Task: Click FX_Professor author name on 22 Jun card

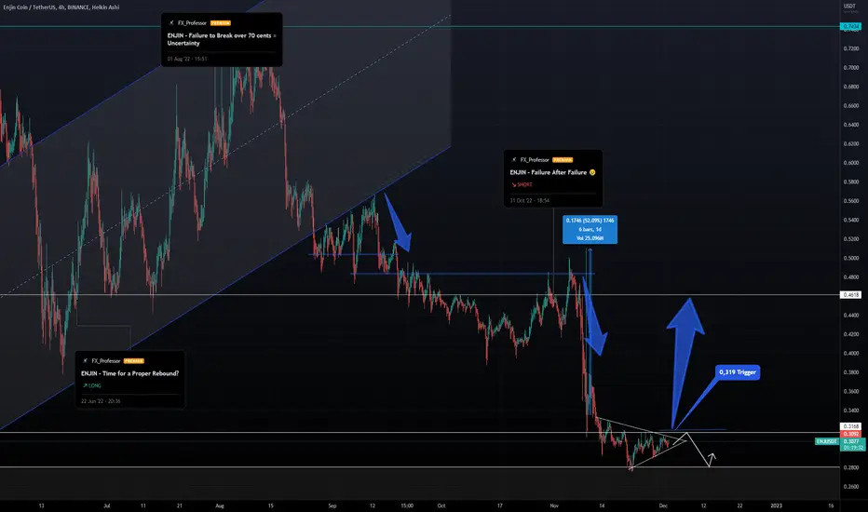Action: coord(106,361)
